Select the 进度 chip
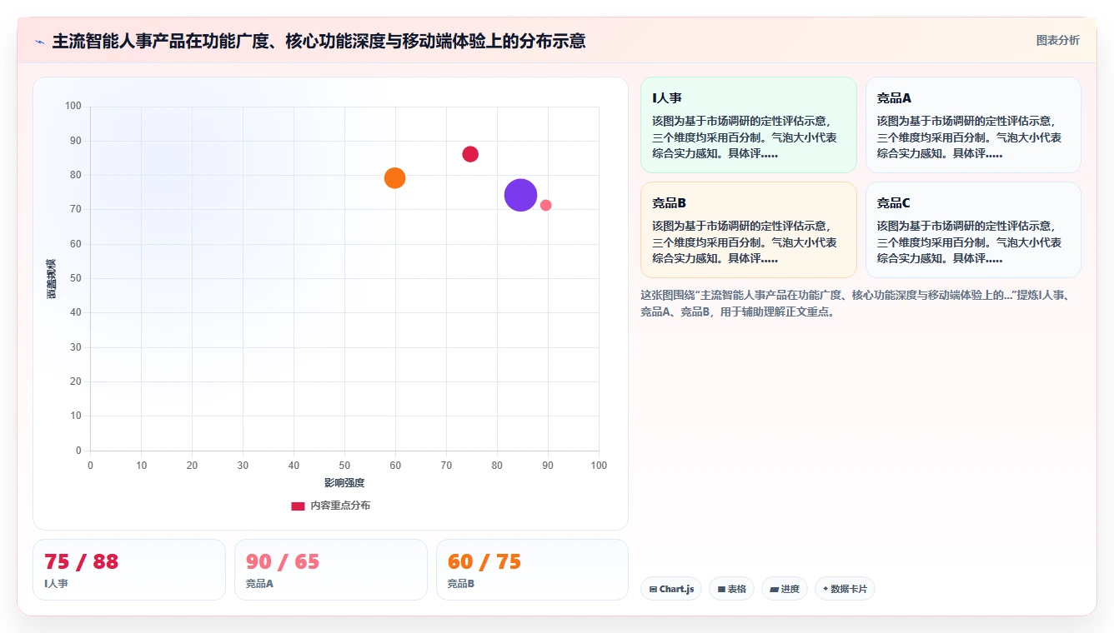 (785, 589)
